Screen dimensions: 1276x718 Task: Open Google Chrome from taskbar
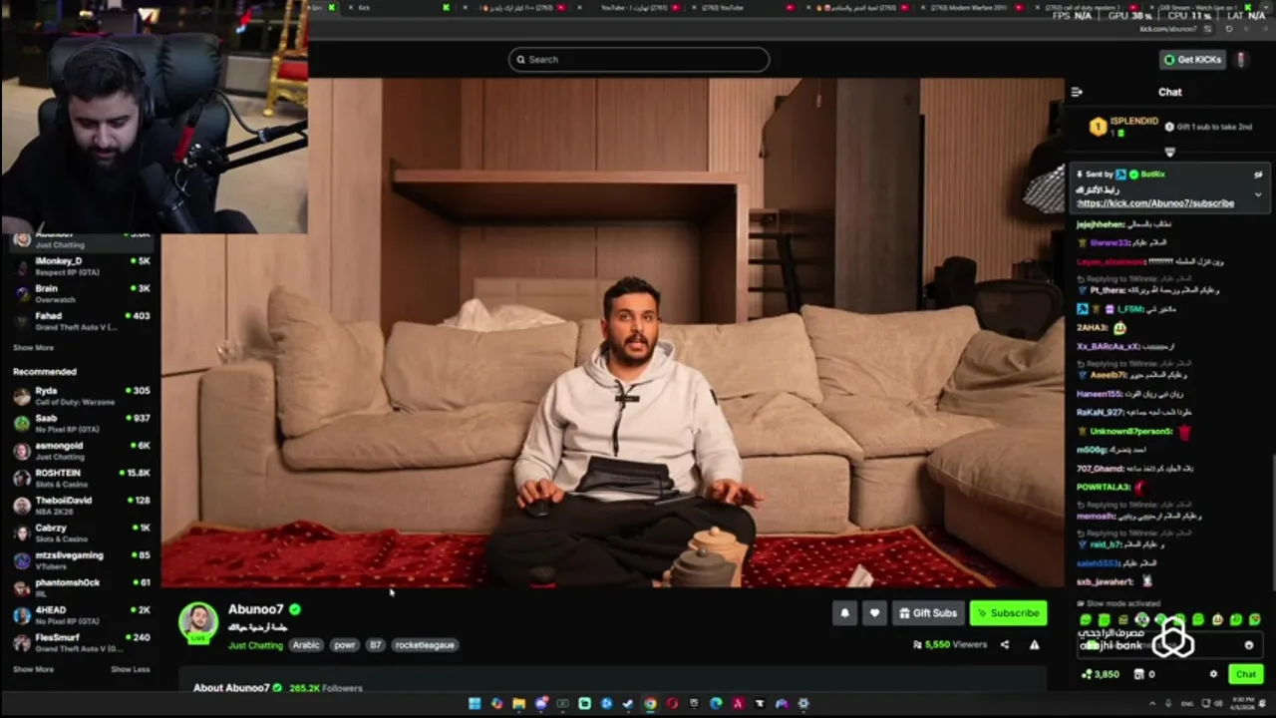[x=650, y=703]
